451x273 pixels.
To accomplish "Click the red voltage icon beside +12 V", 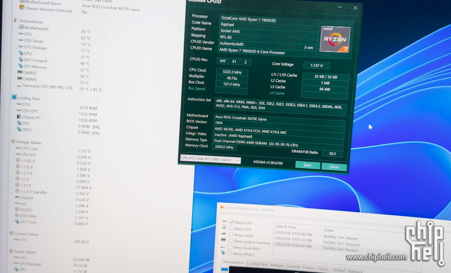I will click(18, 185).
